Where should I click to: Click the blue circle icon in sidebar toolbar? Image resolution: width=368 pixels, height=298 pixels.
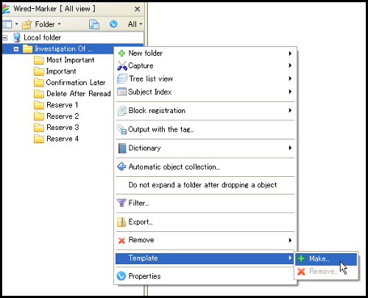(x=113, y=24)
